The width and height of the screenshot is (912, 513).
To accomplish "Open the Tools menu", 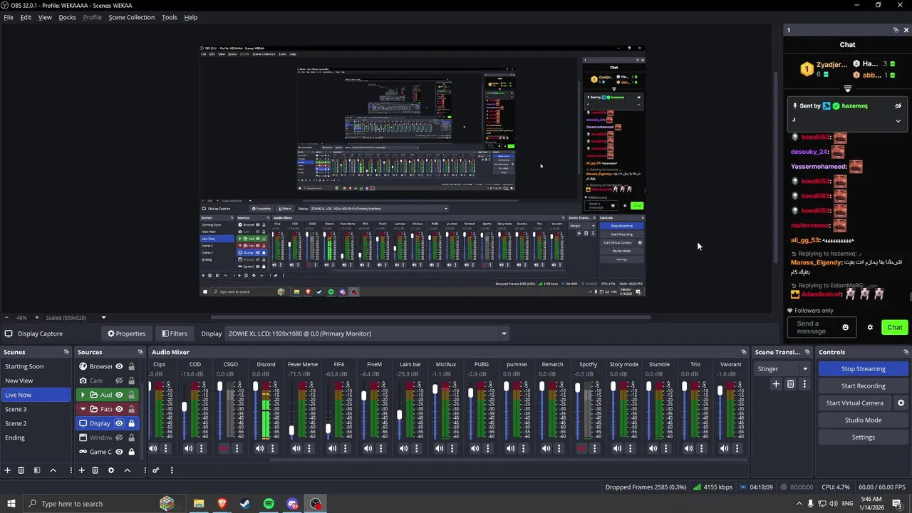I will coord(169,17).
